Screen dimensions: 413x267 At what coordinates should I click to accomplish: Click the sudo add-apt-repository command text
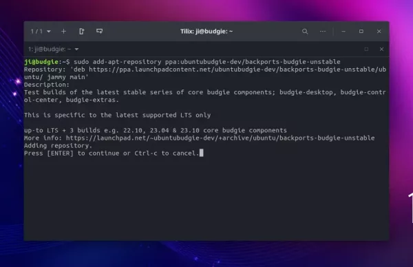click(207, 62)
